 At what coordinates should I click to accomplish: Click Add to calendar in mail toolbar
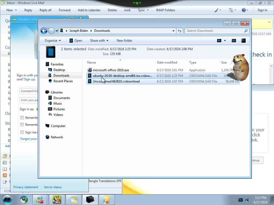point(89,10)
